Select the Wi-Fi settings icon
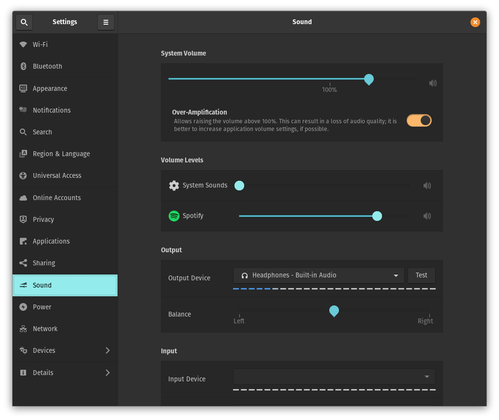Screen dimensions: 499x420 click(23, 44)
